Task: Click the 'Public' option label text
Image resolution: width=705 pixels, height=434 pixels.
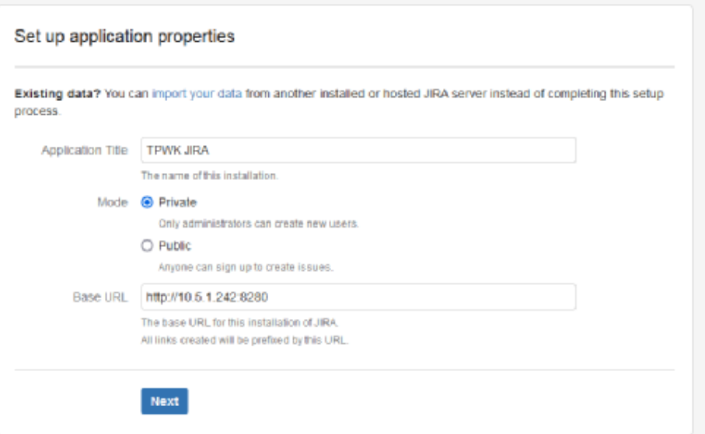Action: [x=175, y=246]
